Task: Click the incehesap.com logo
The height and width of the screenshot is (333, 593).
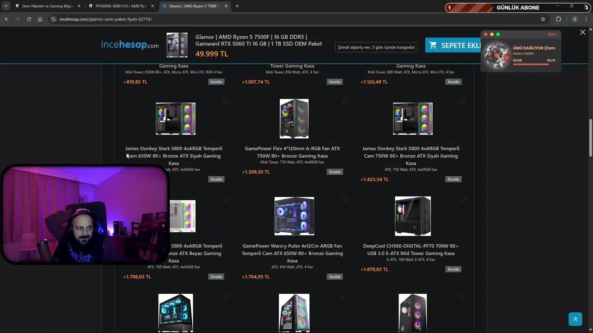Action: (x=130, y=45)
